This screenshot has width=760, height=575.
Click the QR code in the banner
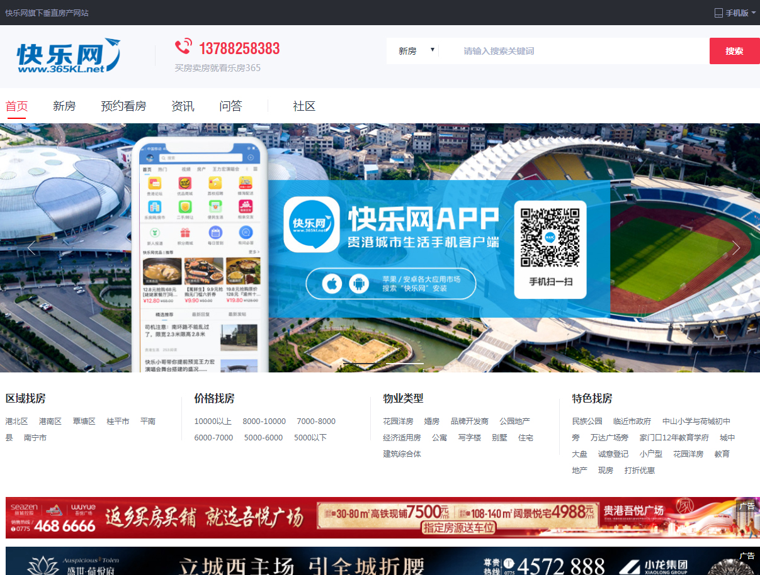pyautogui.click(x=550, y=238)
